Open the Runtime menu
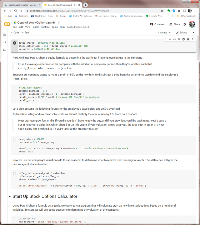Screen dimensions: 200x225 [45, 27]
